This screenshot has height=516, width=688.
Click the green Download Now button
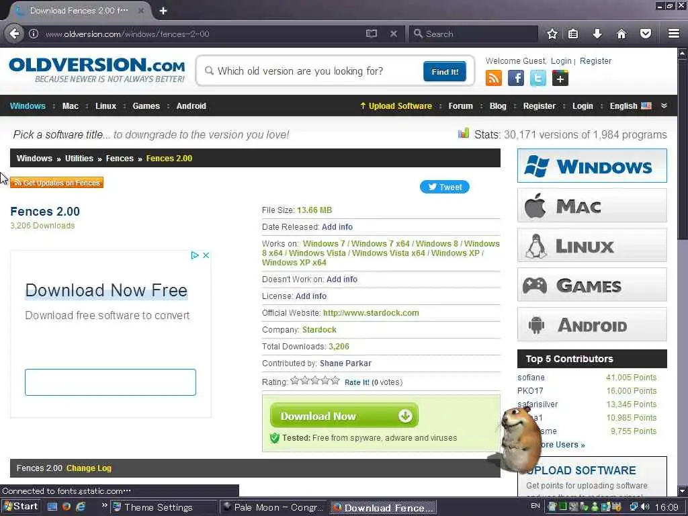345,415
